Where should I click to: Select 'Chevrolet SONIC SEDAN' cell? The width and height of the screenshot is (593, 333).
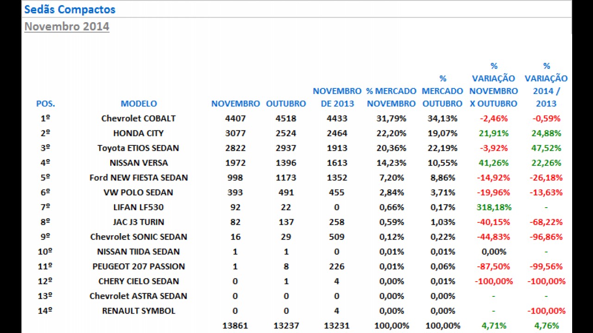coord(139,237)
